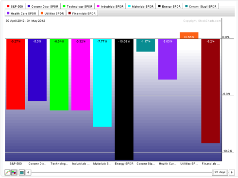Toggle the Financials SPDR legend button
The height and width of the screenshot is (178, 238).
point(82,13)
